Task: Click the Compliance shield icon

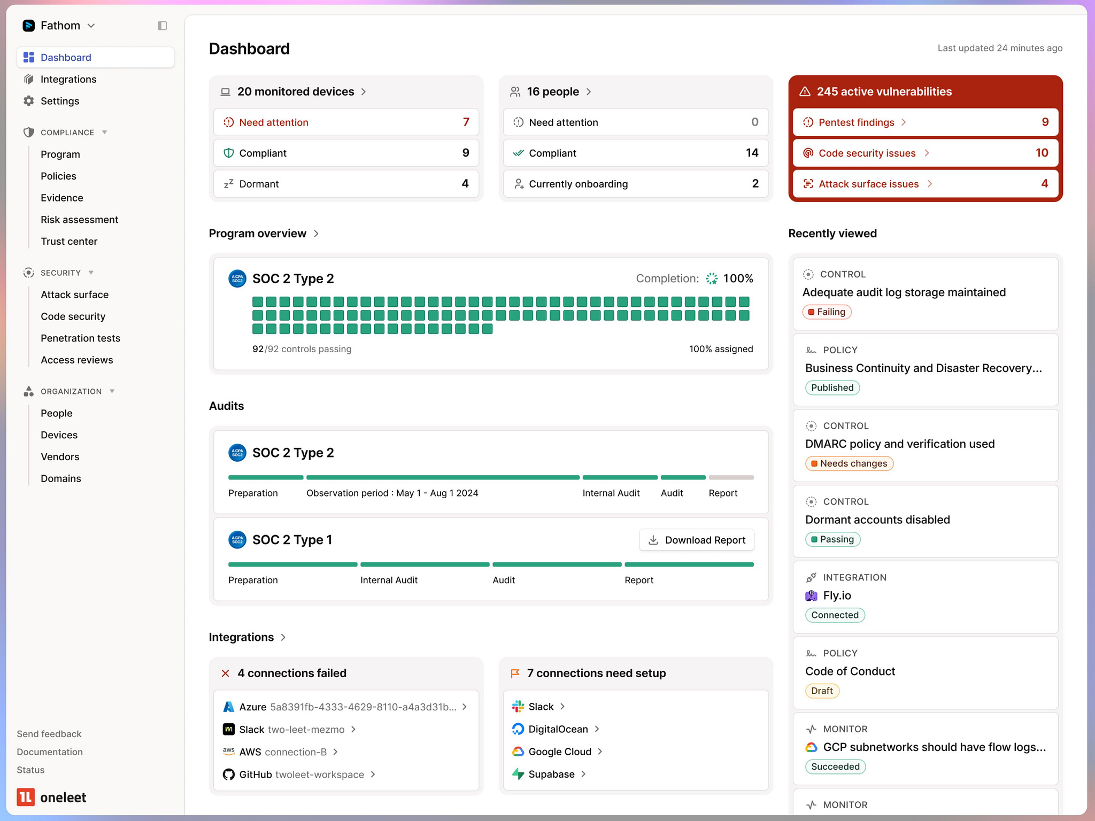Action: click(28, 133)
